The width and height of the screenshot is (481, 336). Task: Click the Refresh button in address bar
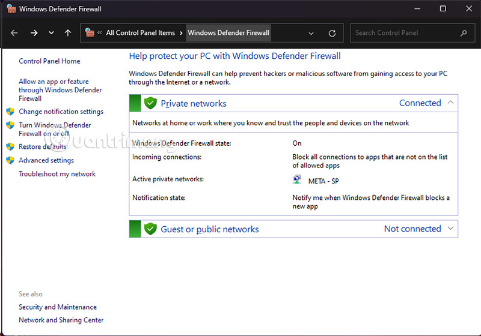[332, 33]
